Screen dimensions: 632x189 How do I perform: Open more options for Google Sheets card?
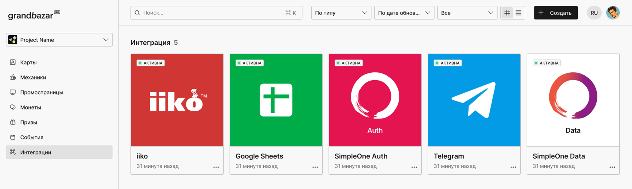315,167
